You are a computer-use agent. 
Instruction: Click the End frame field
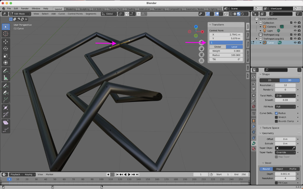tap(240, 175)
